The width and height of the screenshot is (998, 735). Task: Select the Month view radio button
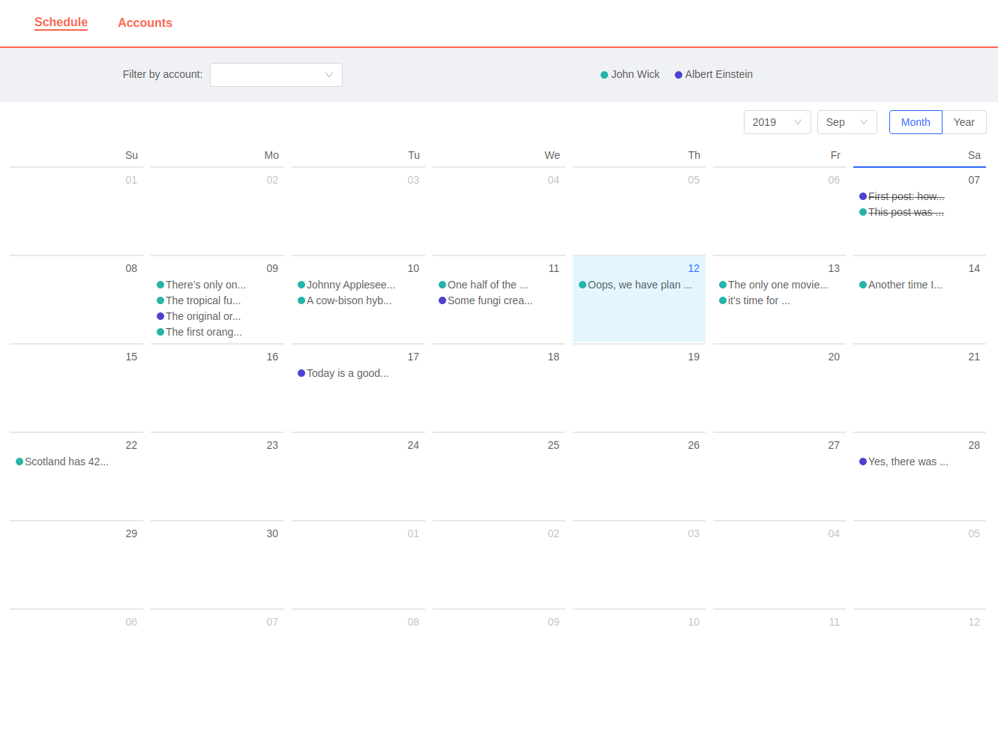pos(916,122)
